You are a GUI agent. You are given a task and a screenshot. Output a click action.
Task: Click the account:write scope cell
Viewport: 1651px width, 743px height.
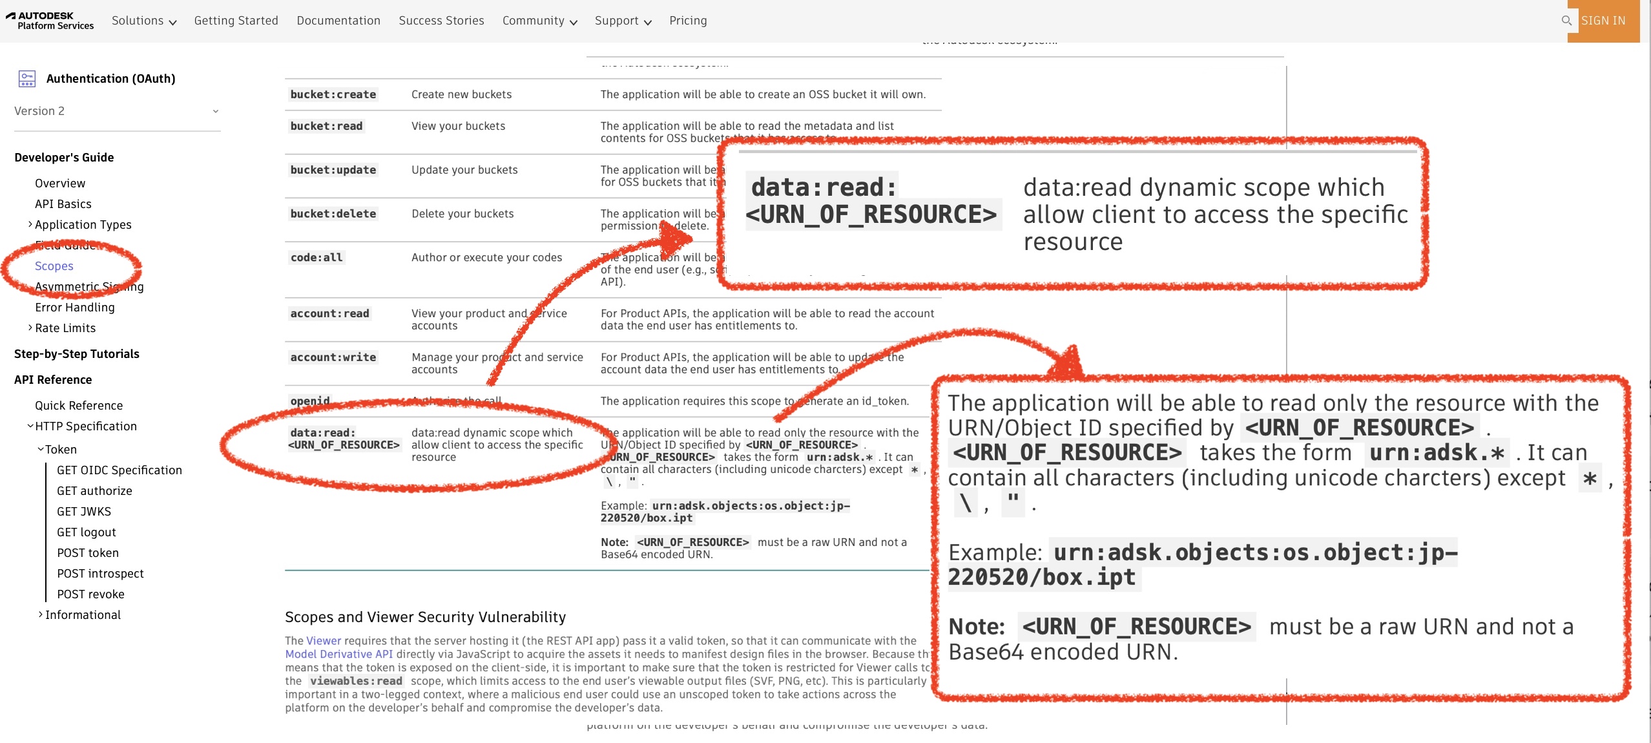333,357
